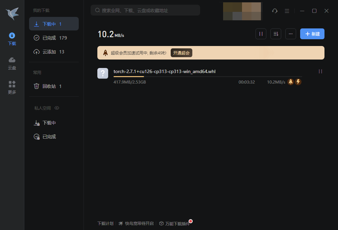Click the Xunlei hummingbird logo

click(x=12, y=14)
